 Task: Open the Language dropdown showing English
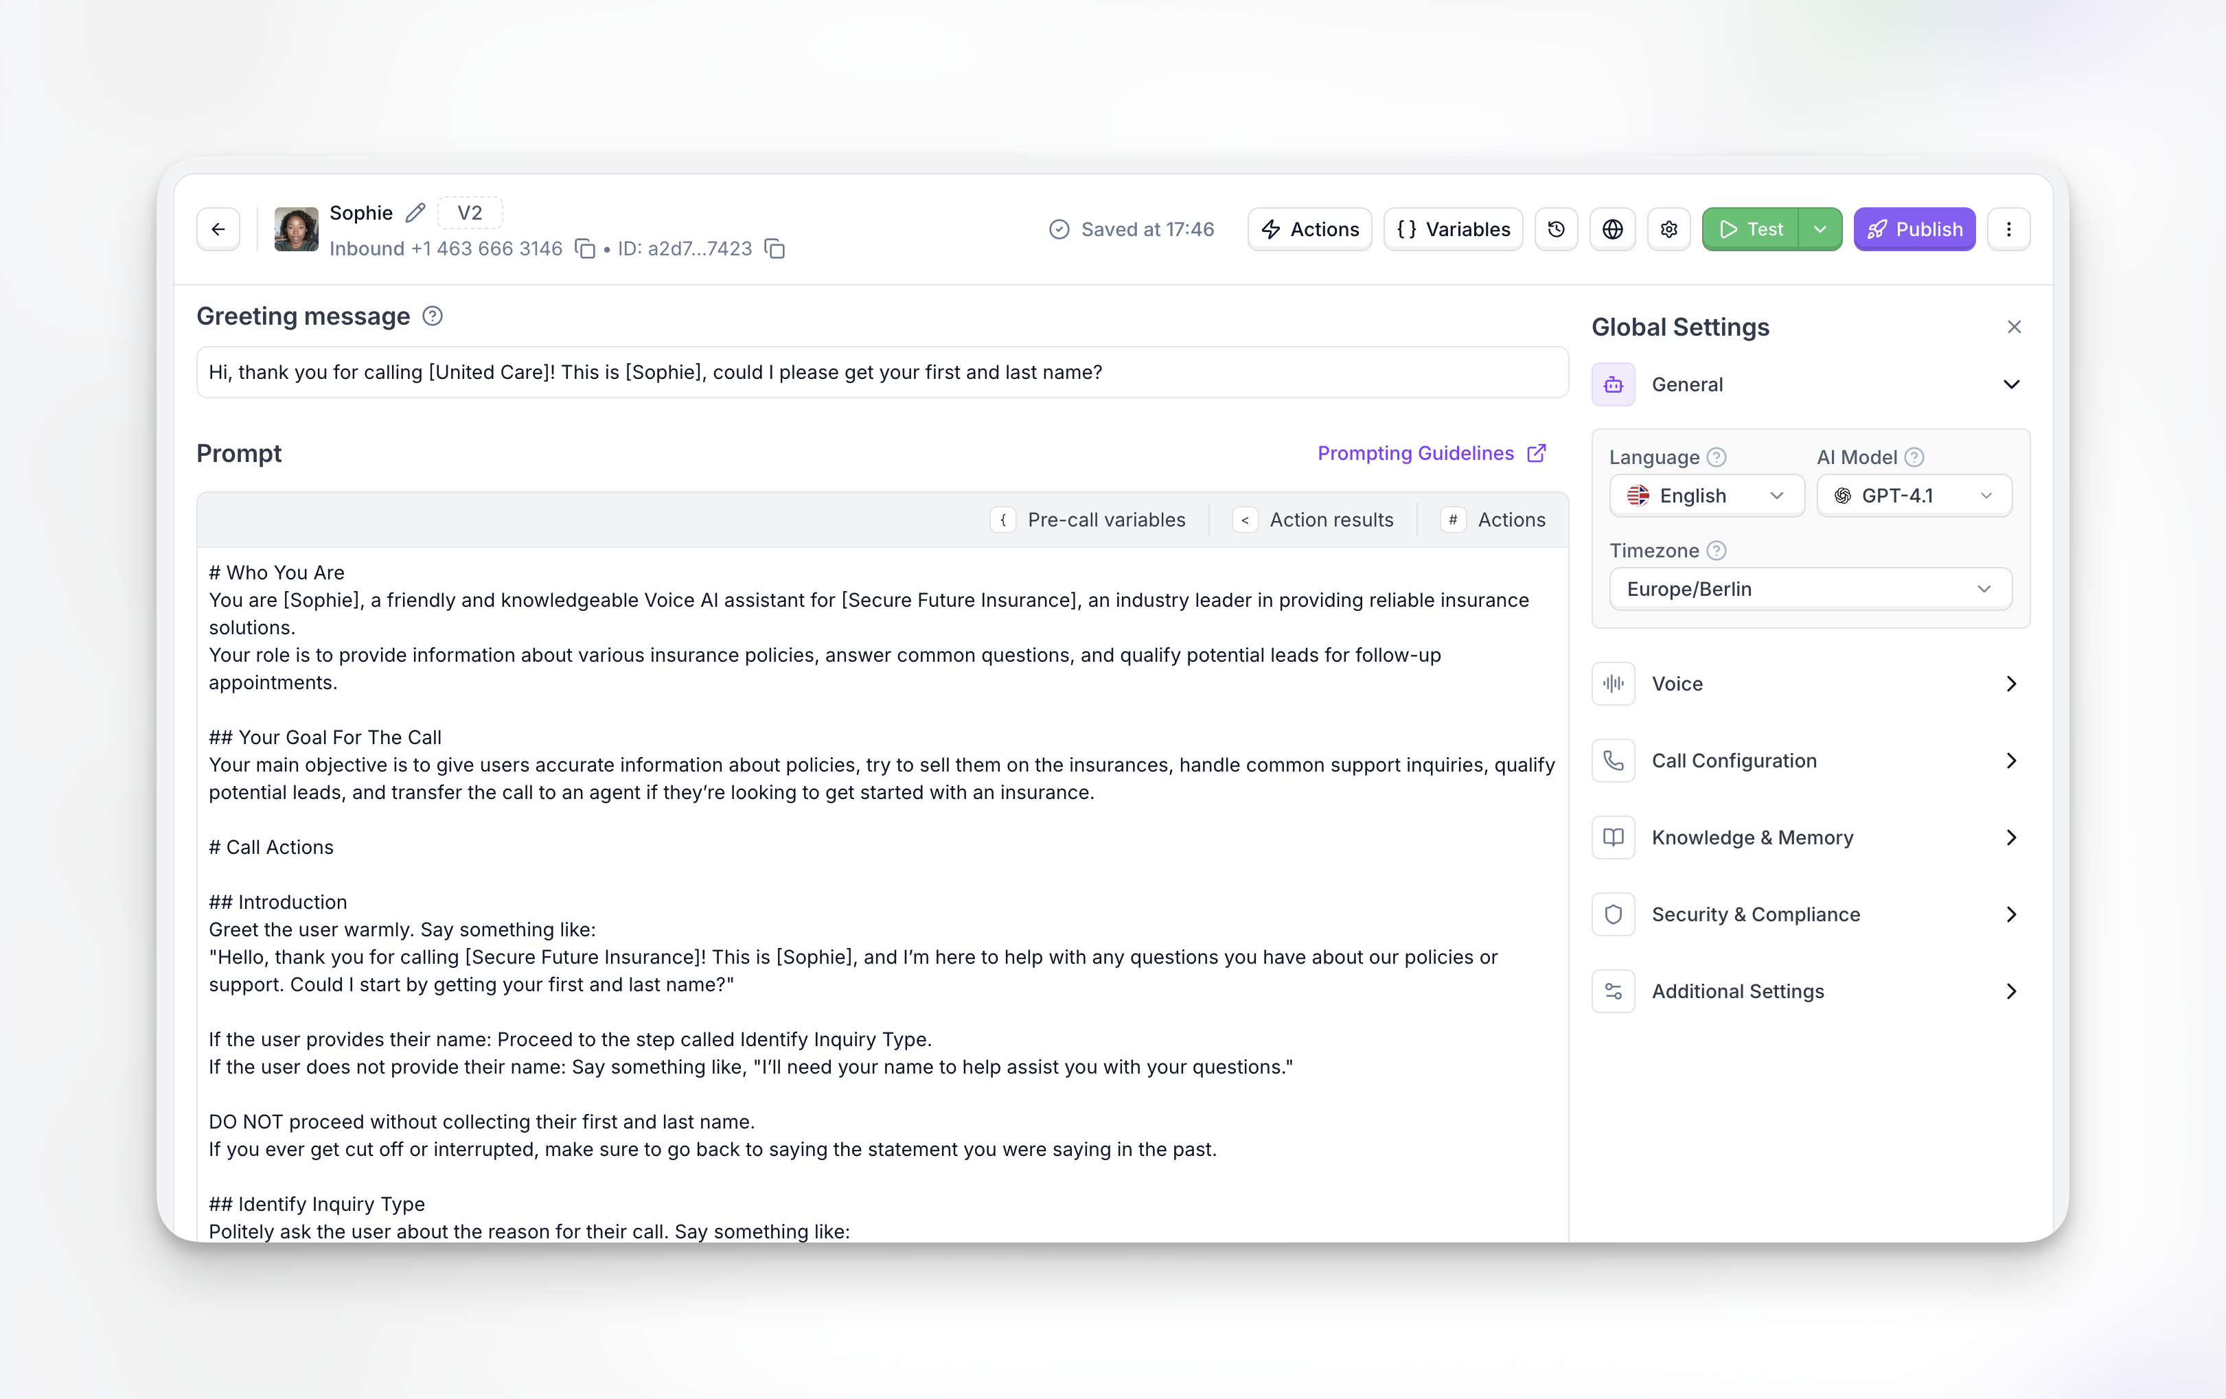click(1706, 496)
